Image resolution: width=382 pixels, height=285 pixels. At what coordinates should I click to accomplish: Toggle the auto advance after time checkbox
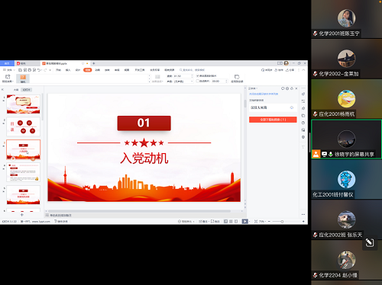(x=197, y=81)
